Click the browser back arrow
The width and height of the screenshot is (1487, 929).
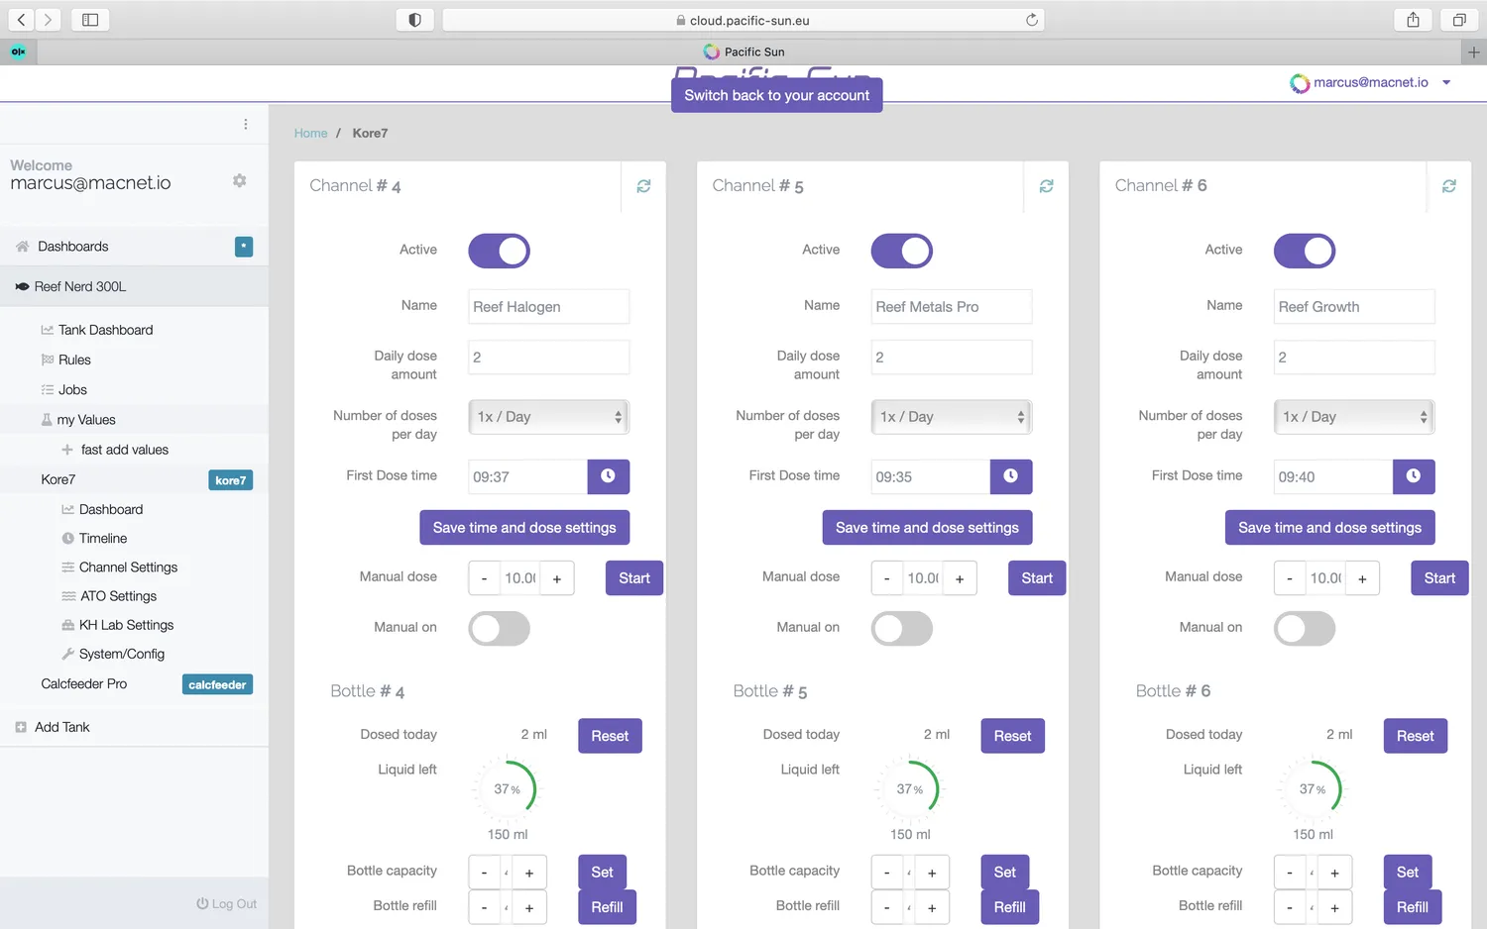[21, 20]
